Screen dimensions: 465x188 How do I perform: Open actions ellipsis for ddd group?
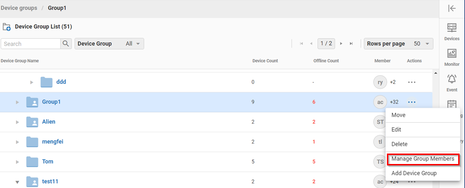pyautogui.click(x=411, y=82)
